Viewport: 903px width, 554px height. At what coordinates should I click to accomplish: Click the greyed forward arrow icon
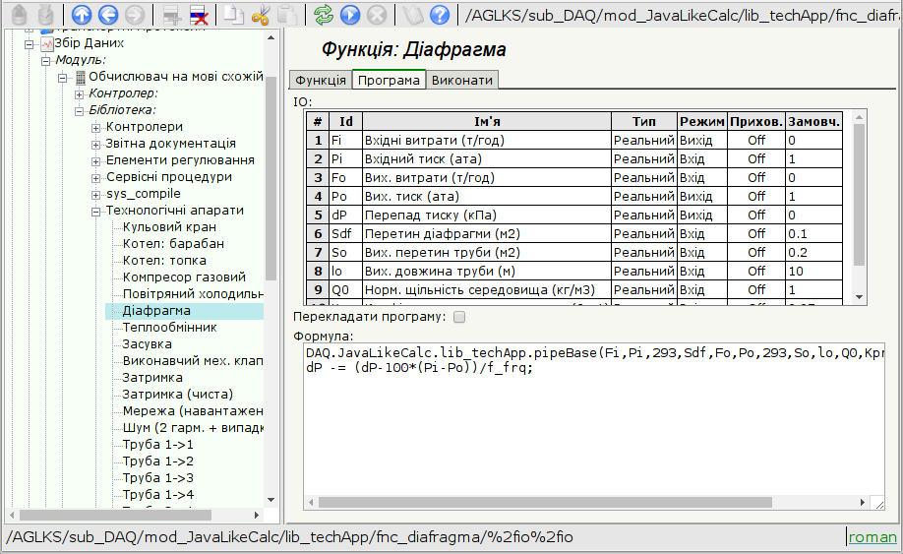pos(135,15)
